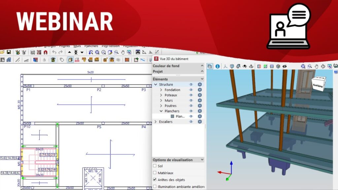Screen dimensions: 338x190
Task: Click the undo arrow in the toolbar
Action: point(54,52)
